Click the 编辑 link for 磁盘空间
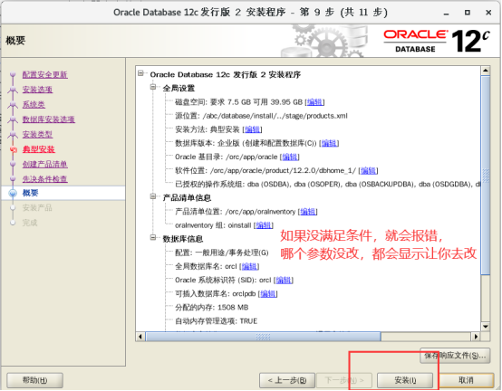The height and width of the screenshot is (391, 502). pos(314,102)
